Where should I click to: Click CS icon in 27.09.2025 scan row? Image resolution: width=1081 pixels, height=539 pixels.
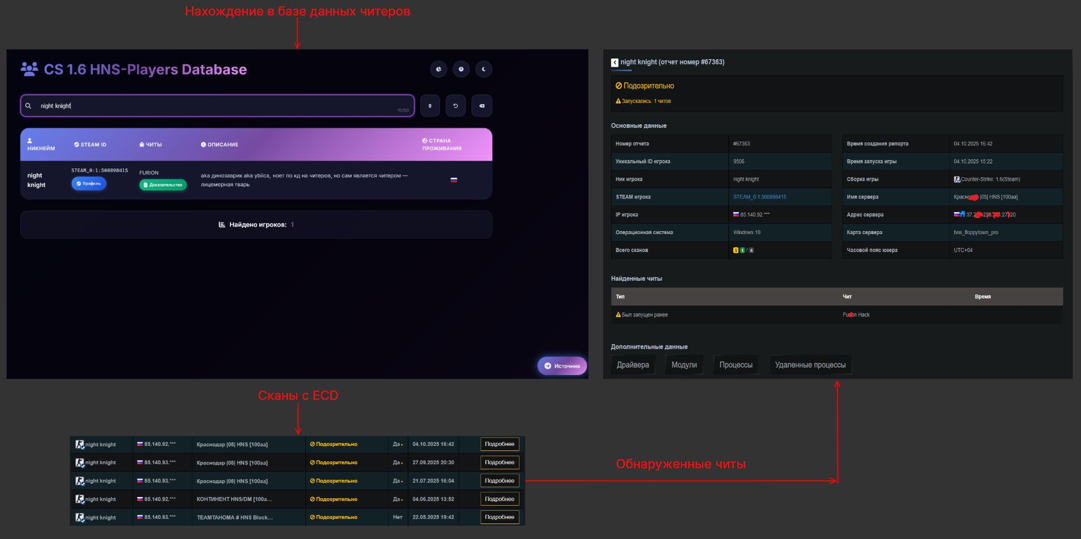[x=79, y=462]
